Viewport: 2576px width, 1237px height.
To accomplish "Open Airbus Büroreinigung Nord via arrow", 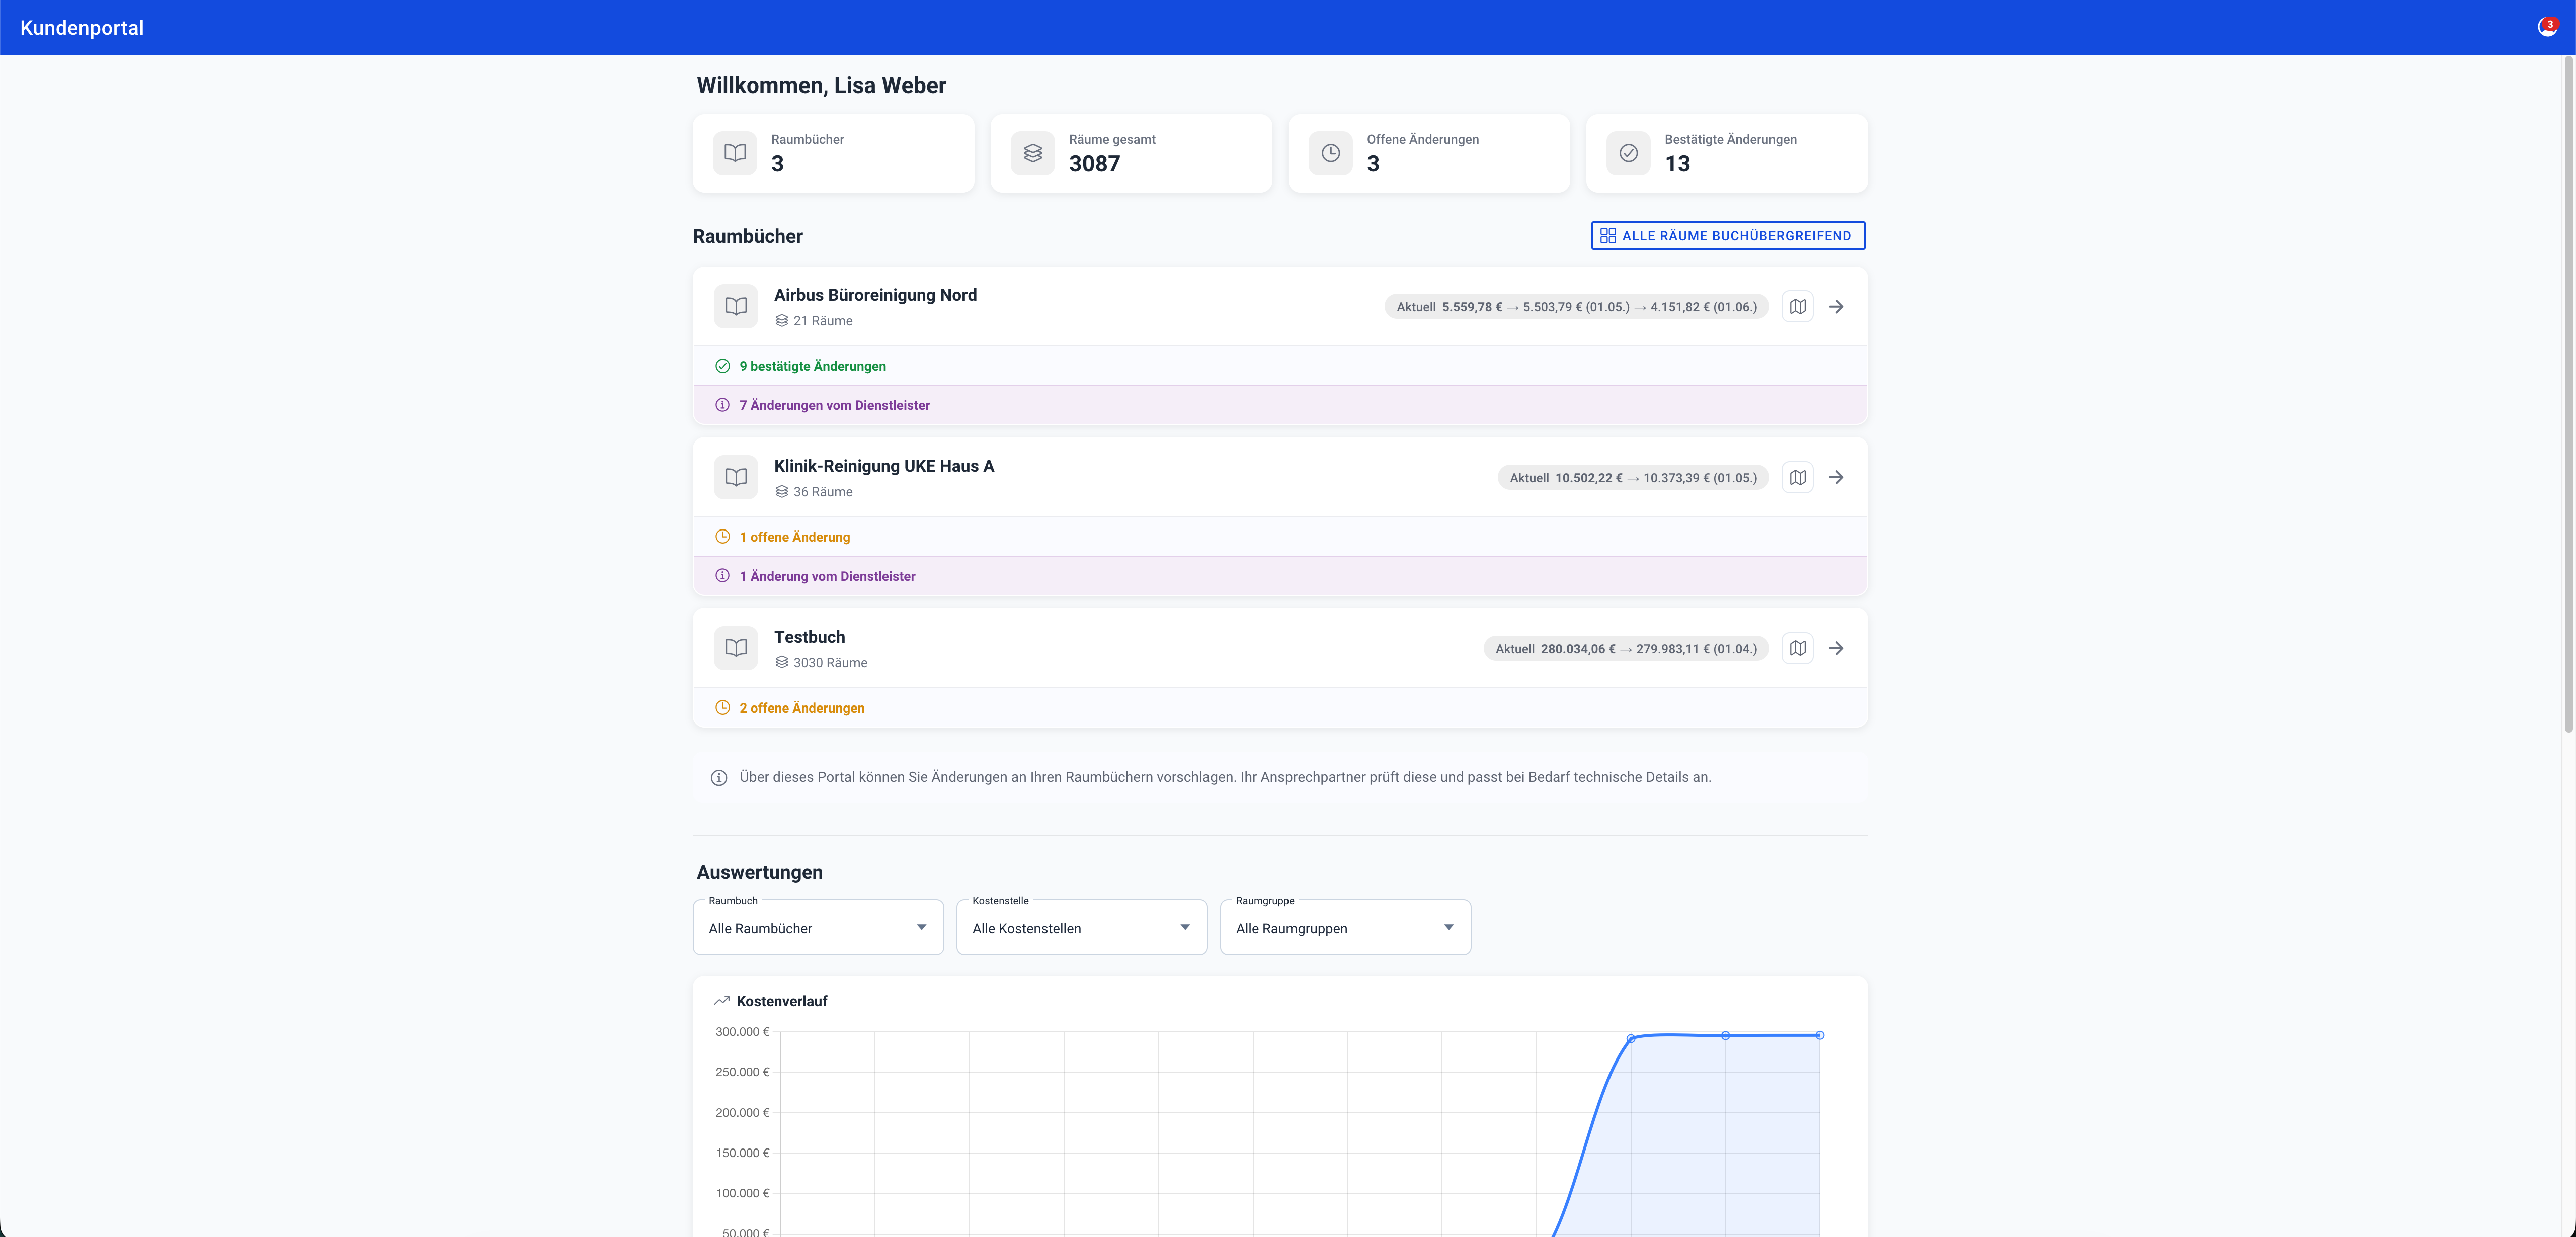I will click(1836, 307).
